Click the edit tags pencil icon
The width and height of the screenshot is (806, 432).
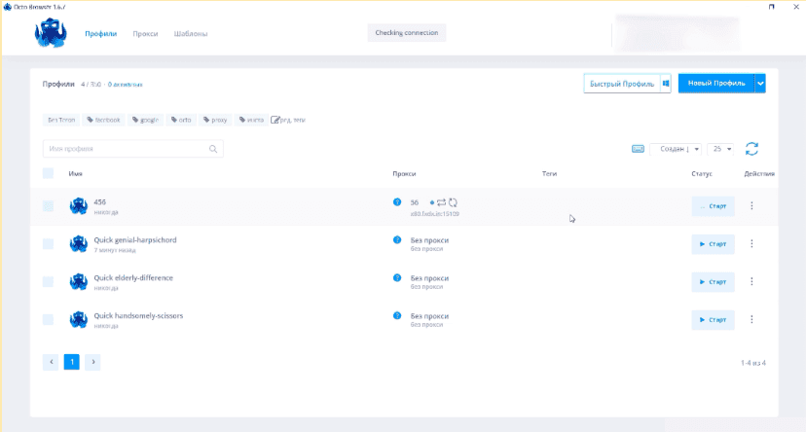click(275, 120)
